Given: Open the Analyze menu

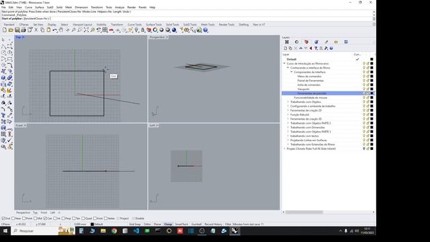Looking at the screenshot, I should pyautogui.click(x=120, y=7).
